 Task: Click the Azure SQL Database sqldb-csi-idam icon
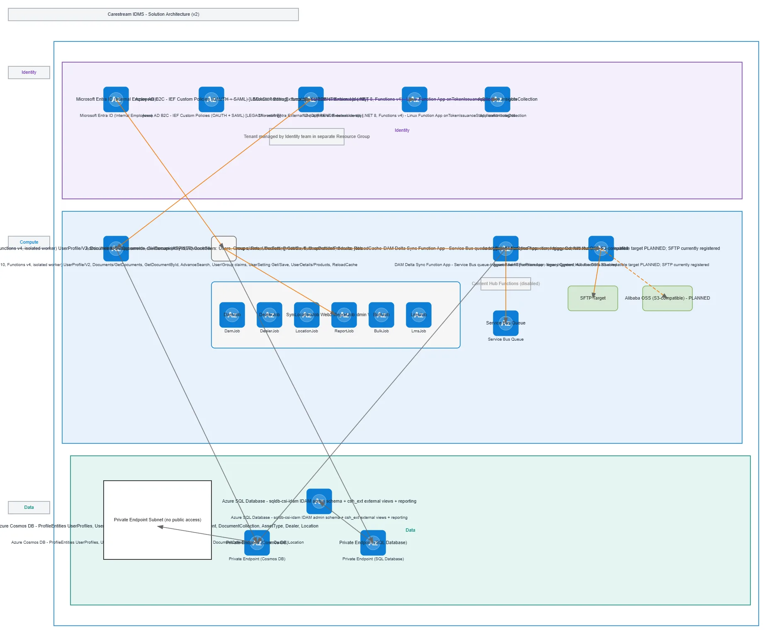319,501
